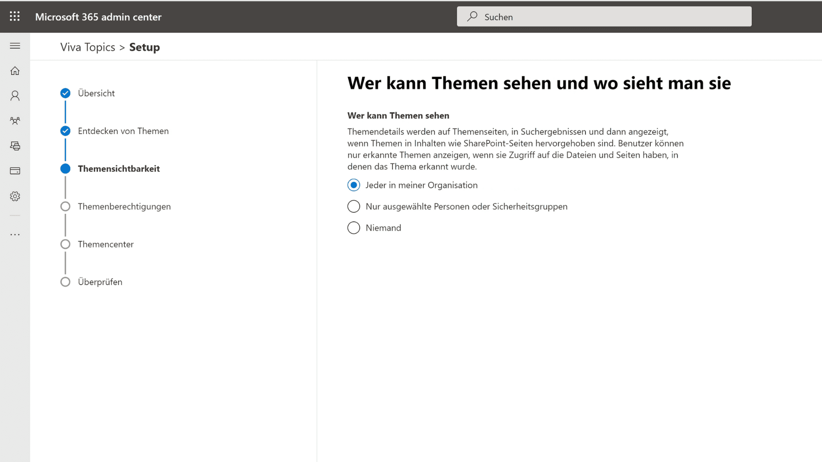Click the search magnifier icon
This screenshot has height=462, width=822.
point(472,17)
